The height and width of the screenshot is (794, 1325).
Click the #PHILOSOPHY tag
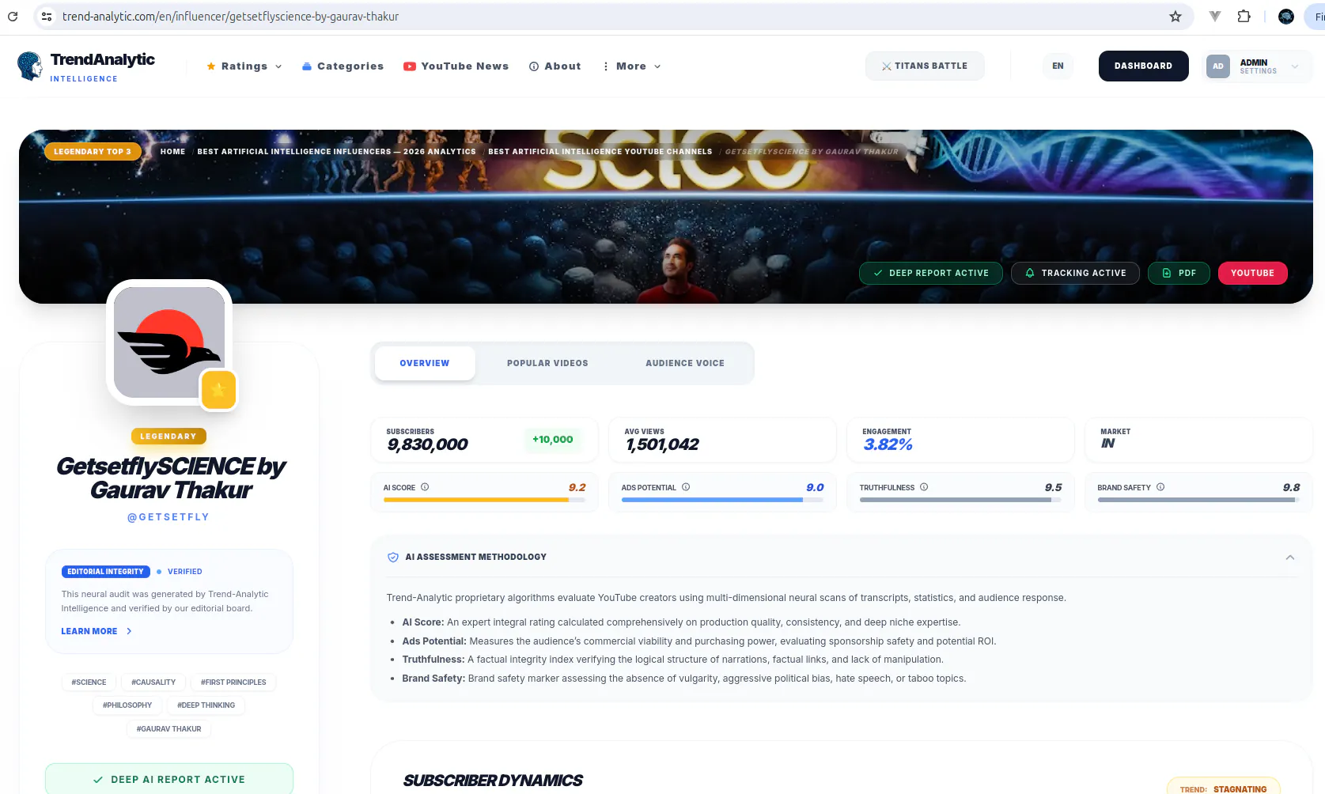click(127, 705)
